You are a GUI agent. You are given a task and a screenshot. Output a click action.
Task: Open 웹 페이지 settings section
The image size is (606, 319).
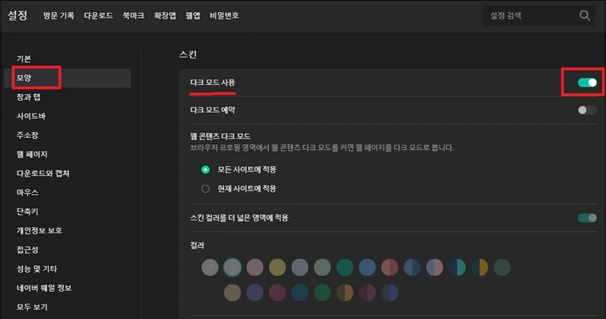pyautogui.click(x=32, y=155)
